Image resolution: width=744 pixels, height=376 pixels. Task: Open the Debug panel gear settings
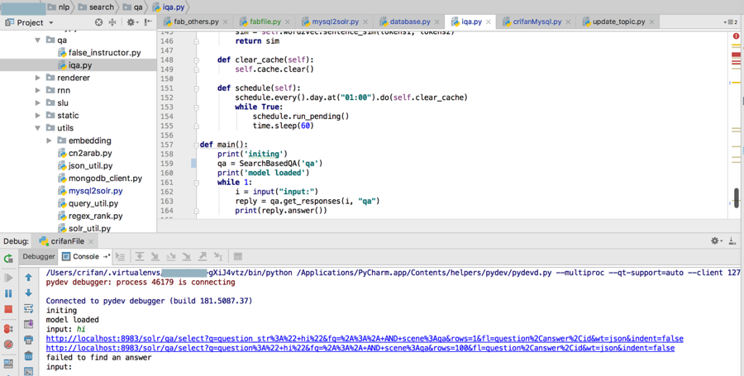pos(716,240)
